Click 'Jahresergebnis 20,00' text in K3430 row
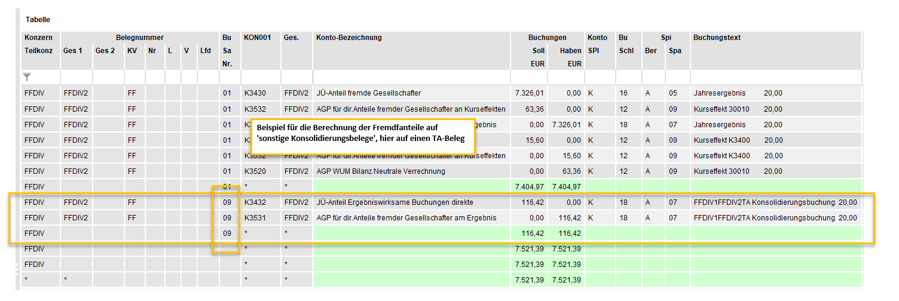The image size is (899, 301). point(738,93)
